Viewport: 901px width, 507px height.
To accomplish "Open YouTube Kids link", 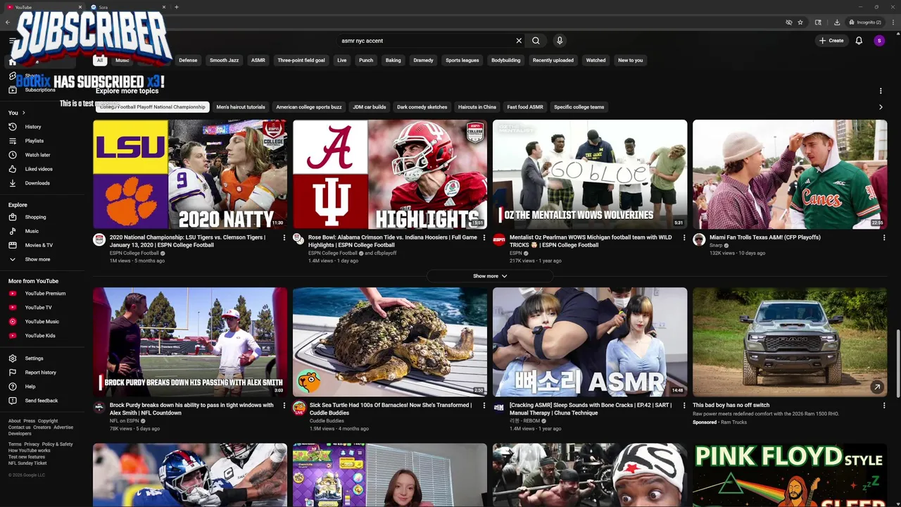I will click(x=40, y=336).
